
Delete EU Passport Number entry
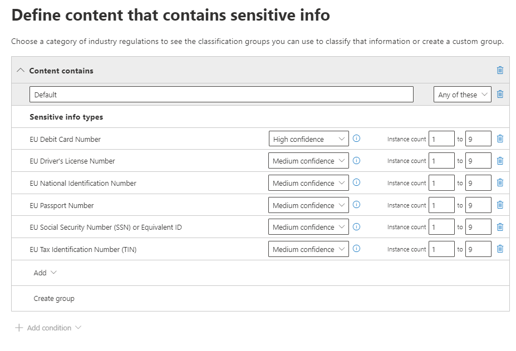pyautogui.click(x=499, y=205)
